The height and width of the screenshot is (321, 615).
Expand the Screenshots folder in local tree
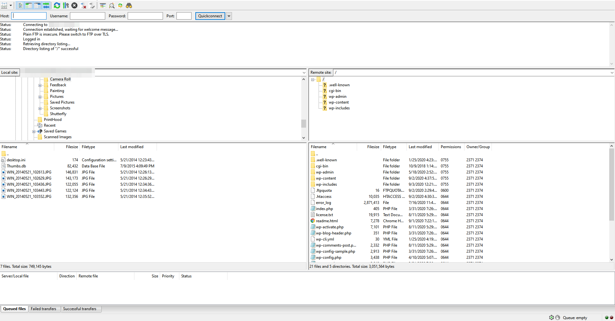(40, 108)
